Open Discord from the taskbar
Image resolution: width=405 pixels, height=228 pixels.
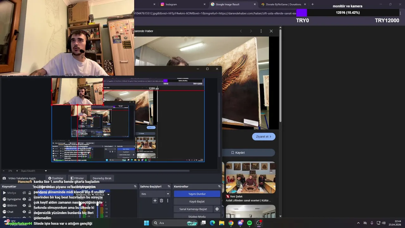click(240, 223)
